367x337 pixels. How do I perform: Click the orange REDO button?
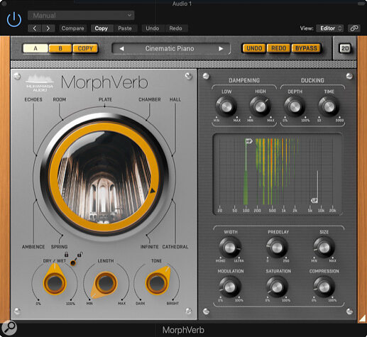(278, 48)
